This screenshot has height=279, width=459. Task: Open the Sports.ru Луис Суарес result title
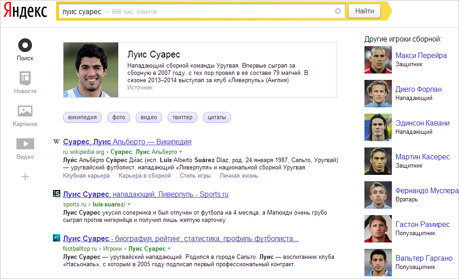(x=146, y=194)
